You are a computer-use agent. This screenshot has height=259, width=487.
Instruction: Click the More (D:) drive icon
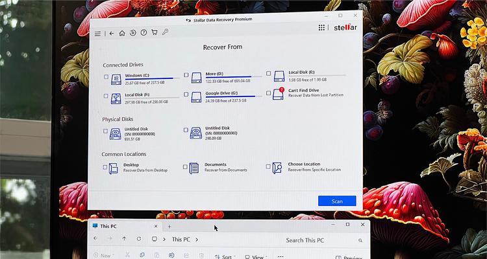pyautogui.click(x=196, y=78)
